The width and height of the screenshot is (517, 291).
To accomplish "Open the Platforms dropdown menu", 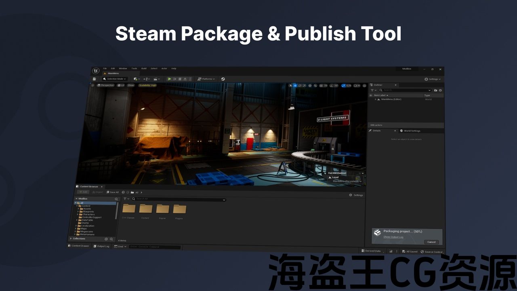I will 206,79.
